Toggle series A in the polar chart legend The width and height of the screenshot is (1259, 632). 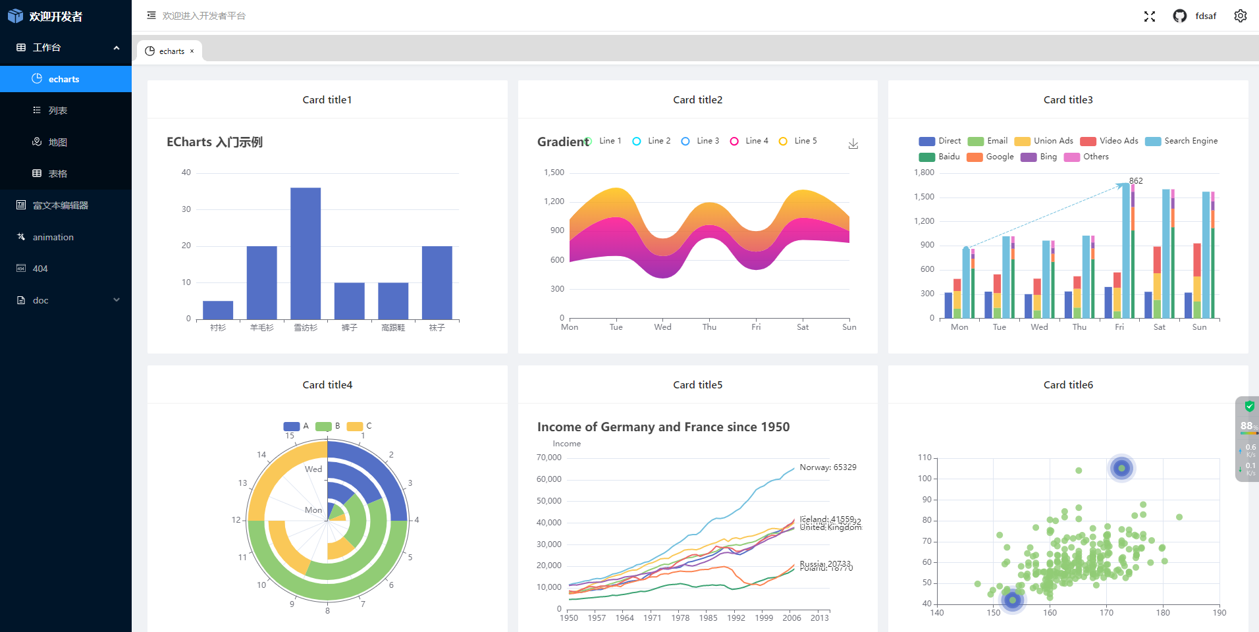pyautogui.click(x=296, y=426)
